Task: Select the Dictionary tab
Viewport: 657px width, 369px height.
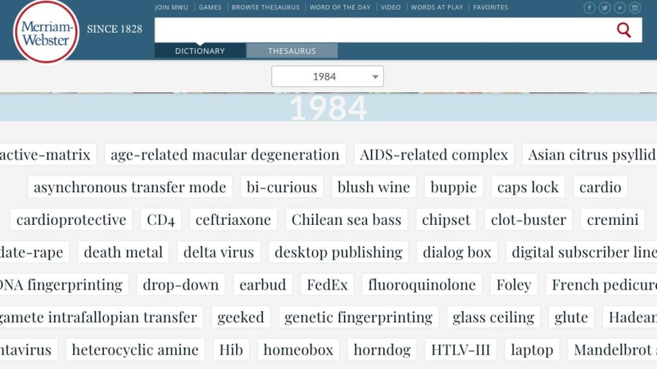Action: (200, 51)
